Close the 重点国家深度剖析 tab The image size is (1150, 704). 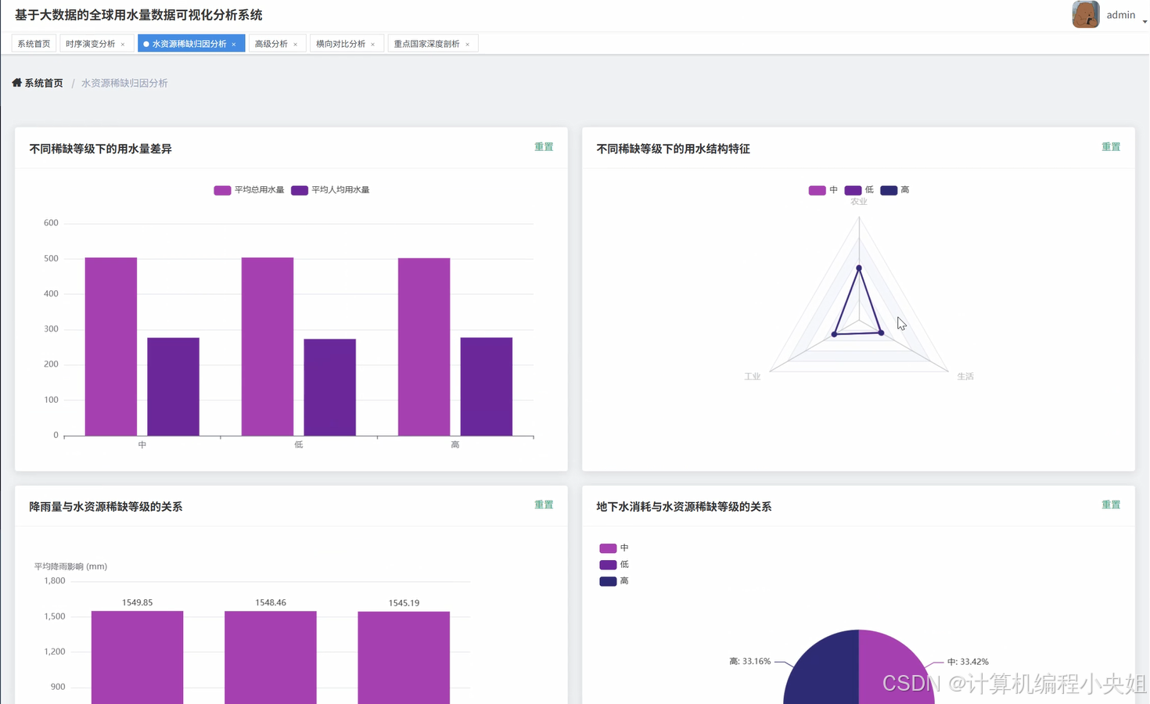468,45
